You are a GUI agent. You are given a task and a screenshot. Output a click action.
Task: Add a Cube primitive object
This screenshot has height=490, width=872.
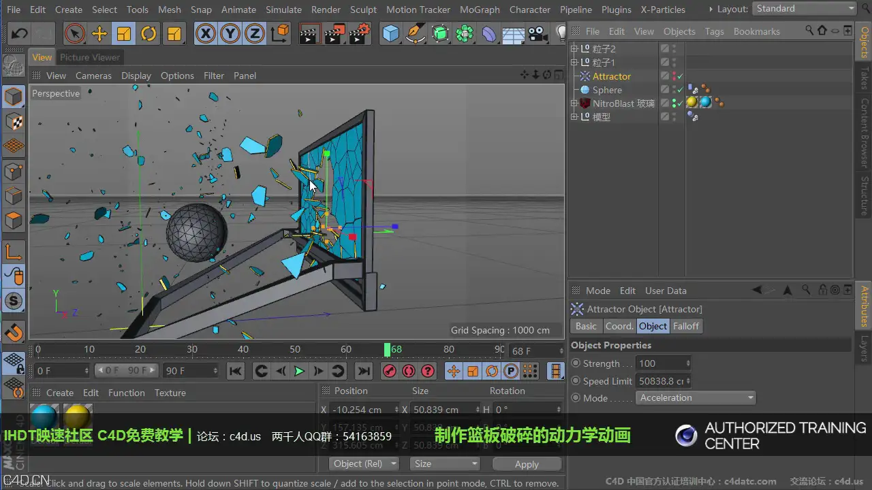[391, 33]
